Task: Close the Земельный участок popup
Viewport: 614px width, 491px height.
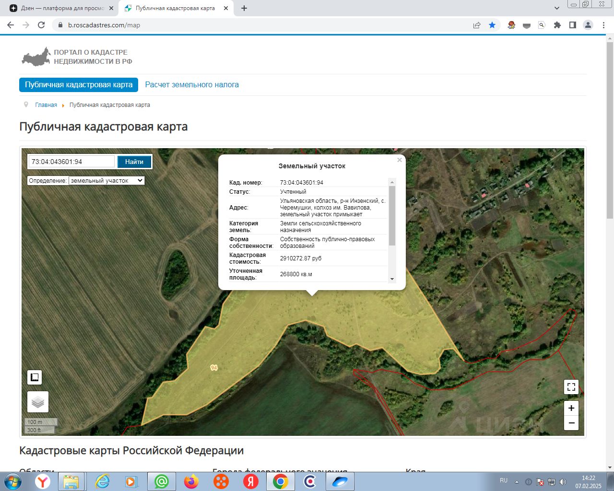Action: tap(400, 160)
